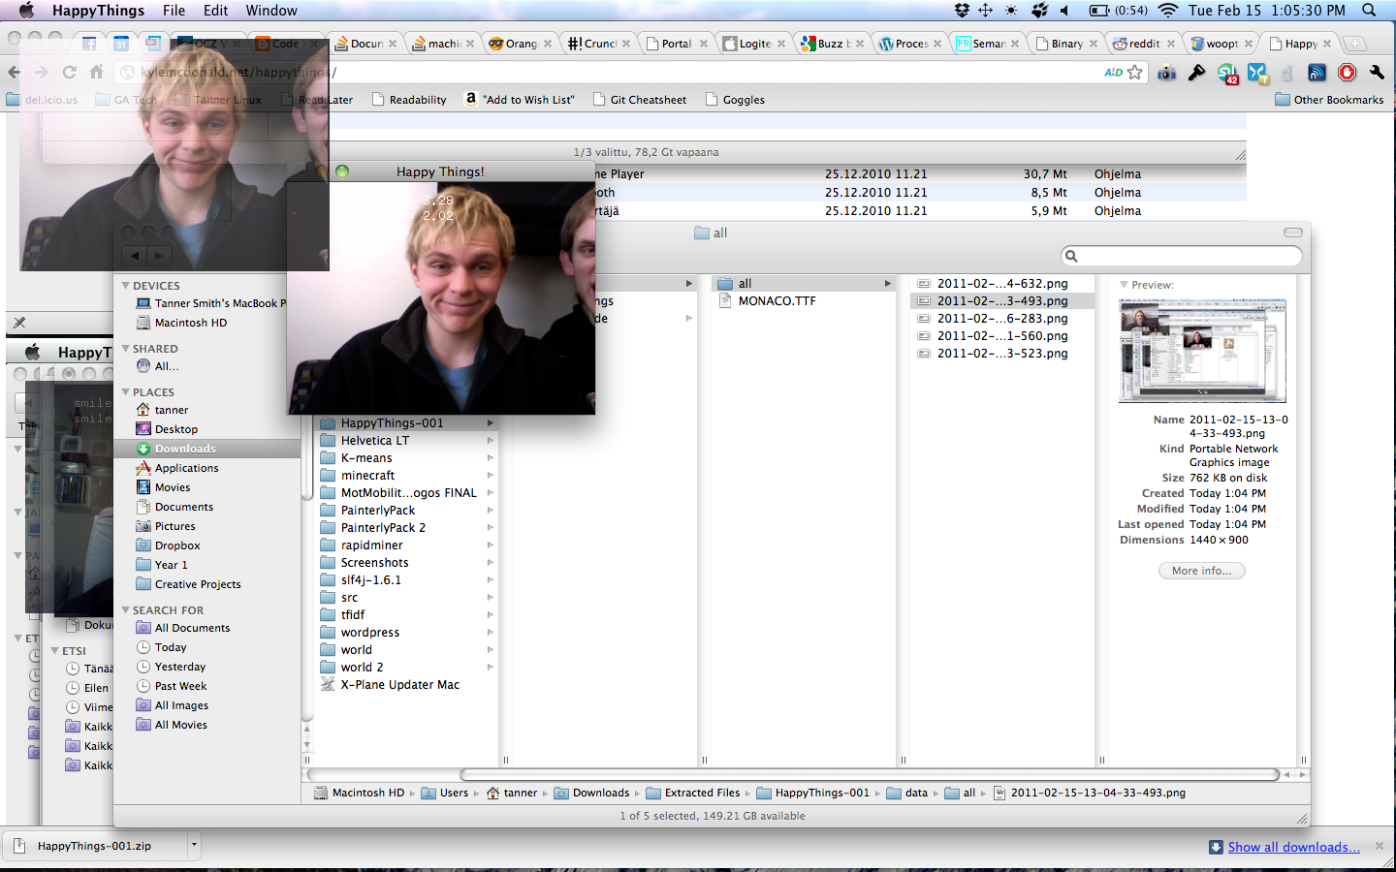The image size is (1396, 872).
Task: Click the camera screenshot extension icon
Action: click(x=1166, y=73)
